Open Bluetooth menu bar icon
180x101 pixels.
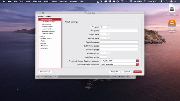(x=127, y=1)
